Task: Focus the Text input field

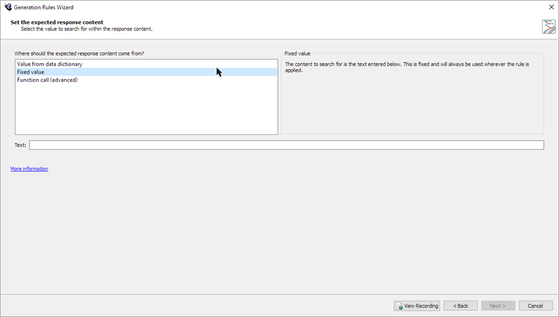Action: pos(286,145)
